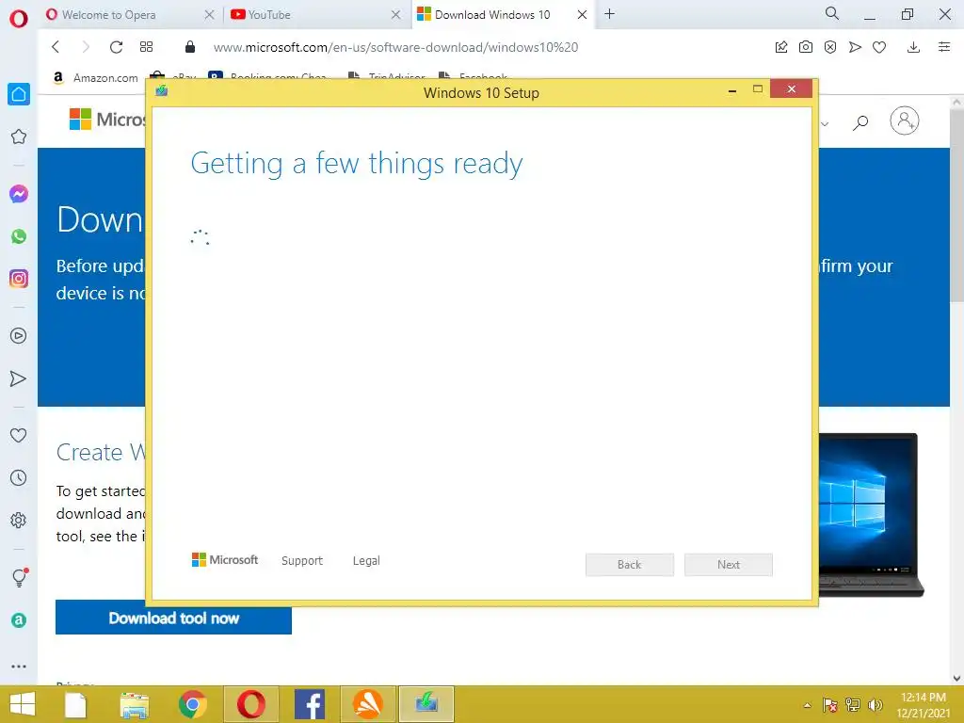The image size is (964, 723).
Task: Open WhatsApp in the Opera sidebar
Action: 19,236
